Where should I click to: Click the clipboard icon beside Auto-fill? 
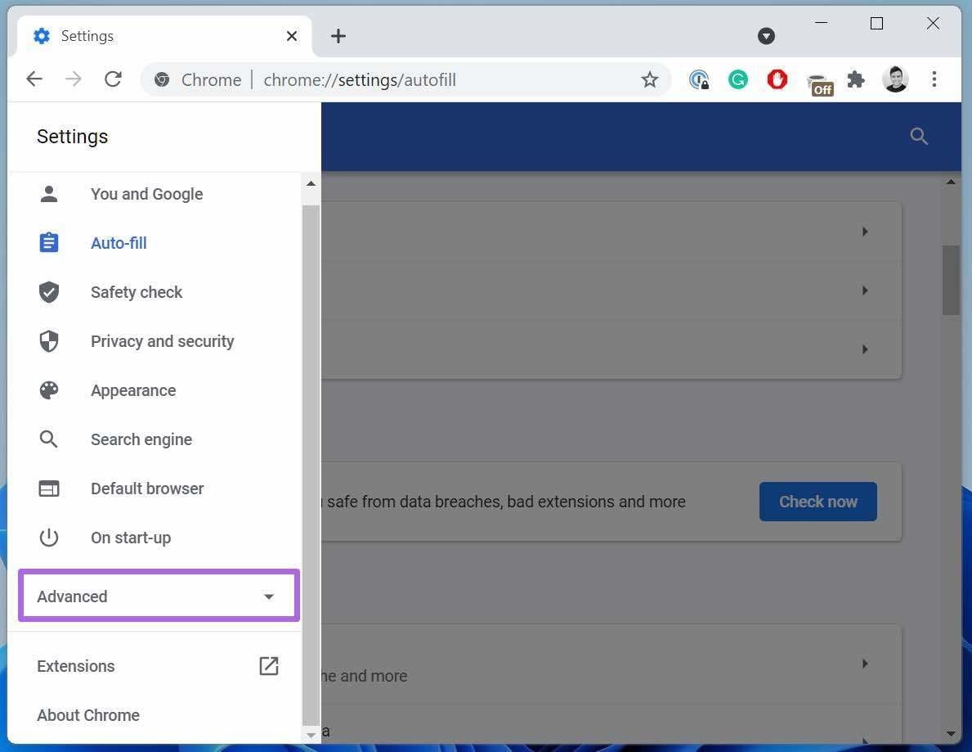point(49,242)
